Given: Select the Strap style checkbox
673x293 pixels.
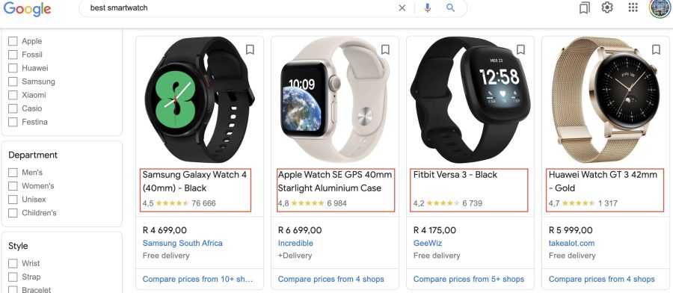Looking at the screenshot, I should (13, 277).
